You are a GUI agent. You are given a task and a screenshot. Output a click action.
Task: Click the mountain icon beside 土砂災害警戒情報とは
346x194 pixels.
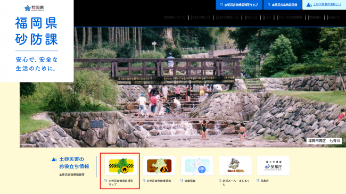(309, 5)
